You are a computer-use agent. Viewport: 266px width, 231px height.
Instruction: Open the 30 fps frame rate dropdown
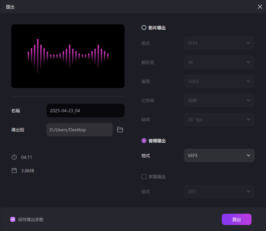pyautogui.click(x=219, y=119)
